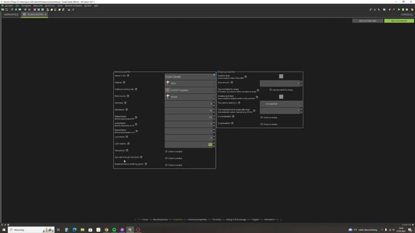415x233 pixels.
Task: Enable emissive rendering glow checkbox
Action: [167, 165]
